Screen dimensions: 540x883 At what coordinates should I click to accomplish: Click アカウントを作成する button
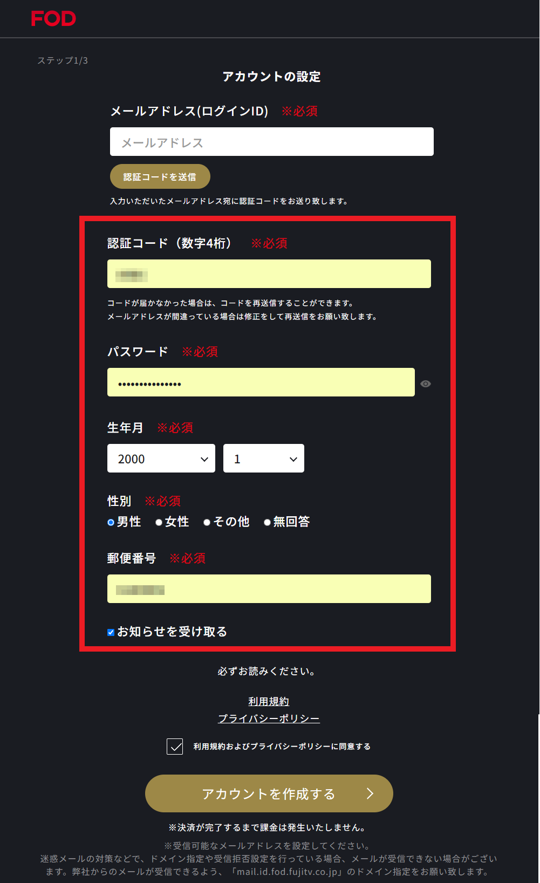pyautogui.click(x=269, y=793)
